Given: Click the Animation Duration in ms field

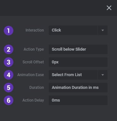Looking at the screenshot, I should click(78, 88).
